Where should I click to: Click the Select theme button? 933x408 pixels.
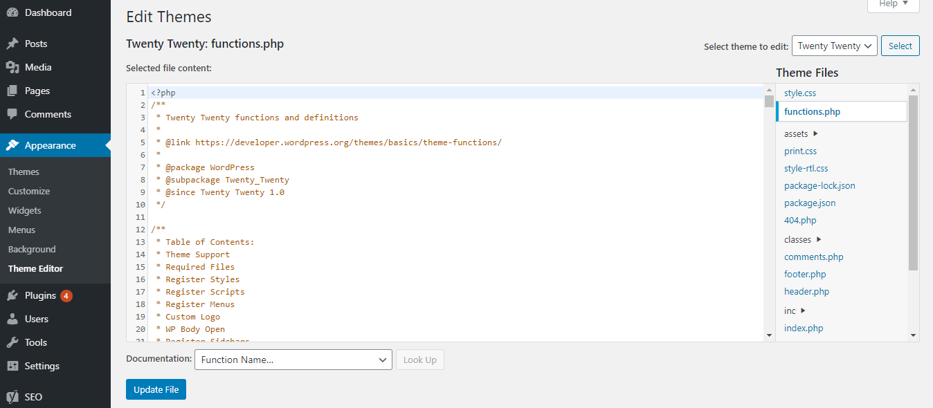(x=900, y=46)
